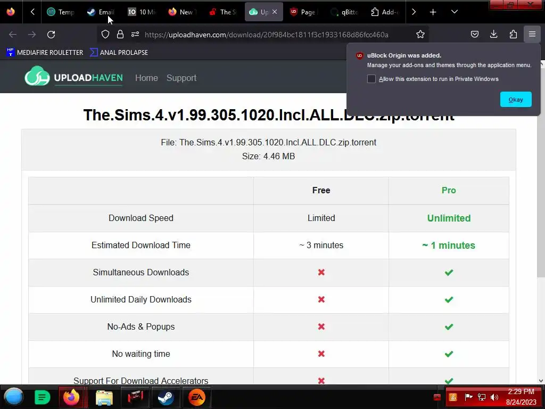Open the ANAL PROLAPSE bookmark

click(119, 53)
